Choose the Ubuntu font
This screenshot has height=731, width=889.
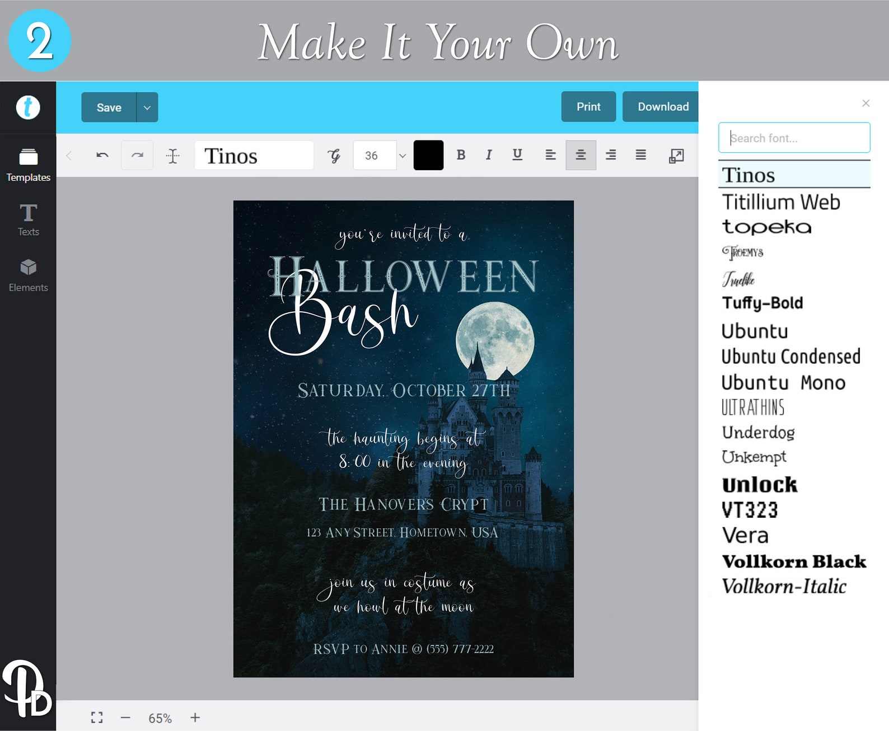pyautogui.click(x=755, y=331)
